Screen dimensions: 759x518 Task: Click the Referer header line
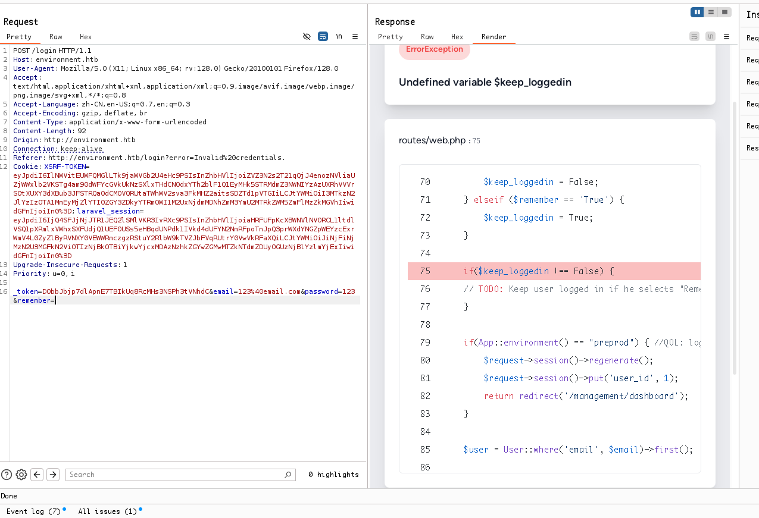click(149, 158)
